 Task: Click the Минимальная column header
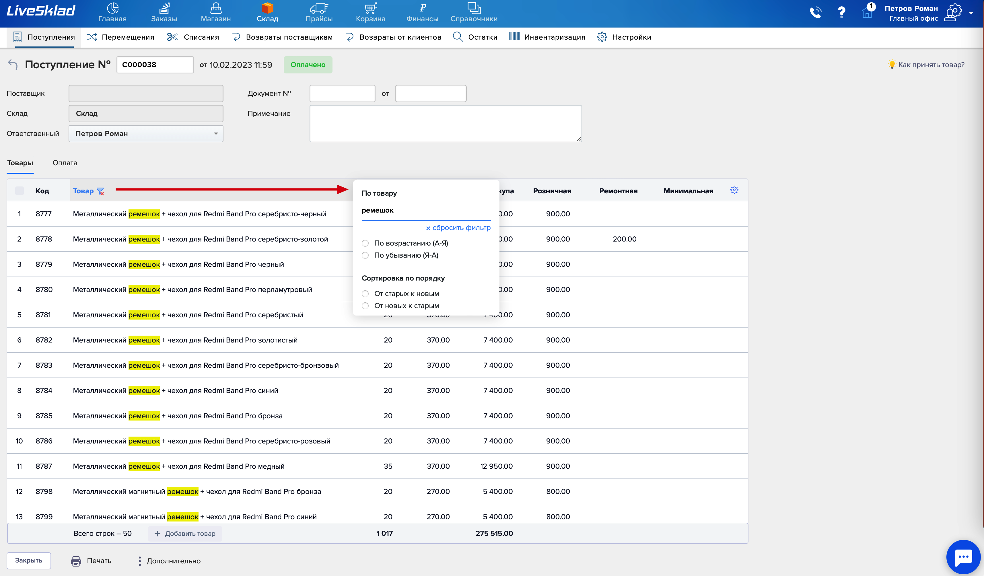coord(688,191)
